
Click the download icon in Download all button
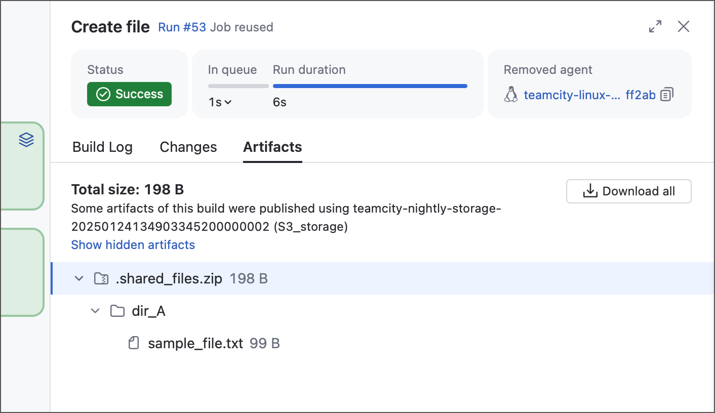[590, 191]
